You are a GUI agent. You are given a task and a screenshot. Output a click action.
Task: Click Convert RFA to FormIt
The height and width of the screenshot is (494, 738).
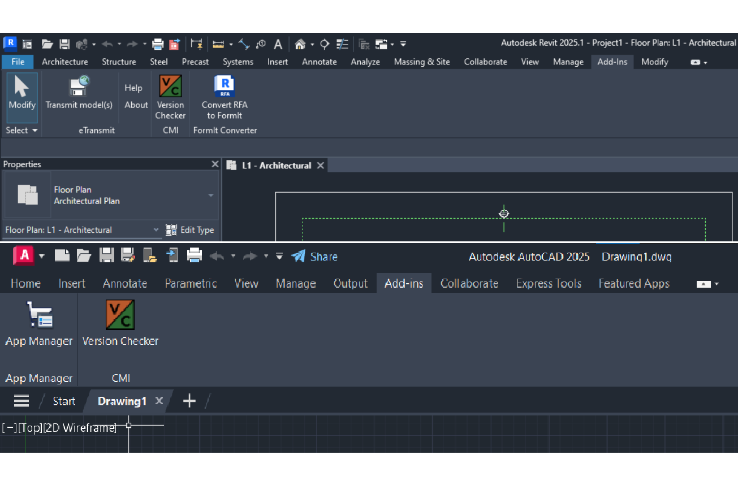point(225,97)
